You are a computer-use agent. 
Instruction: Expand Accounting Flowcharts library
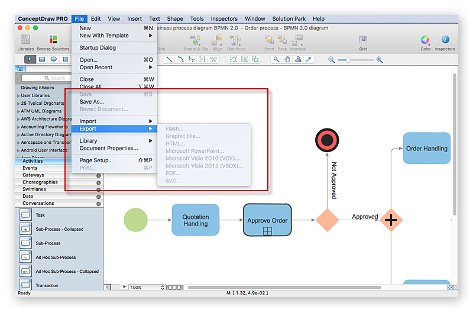18,127
